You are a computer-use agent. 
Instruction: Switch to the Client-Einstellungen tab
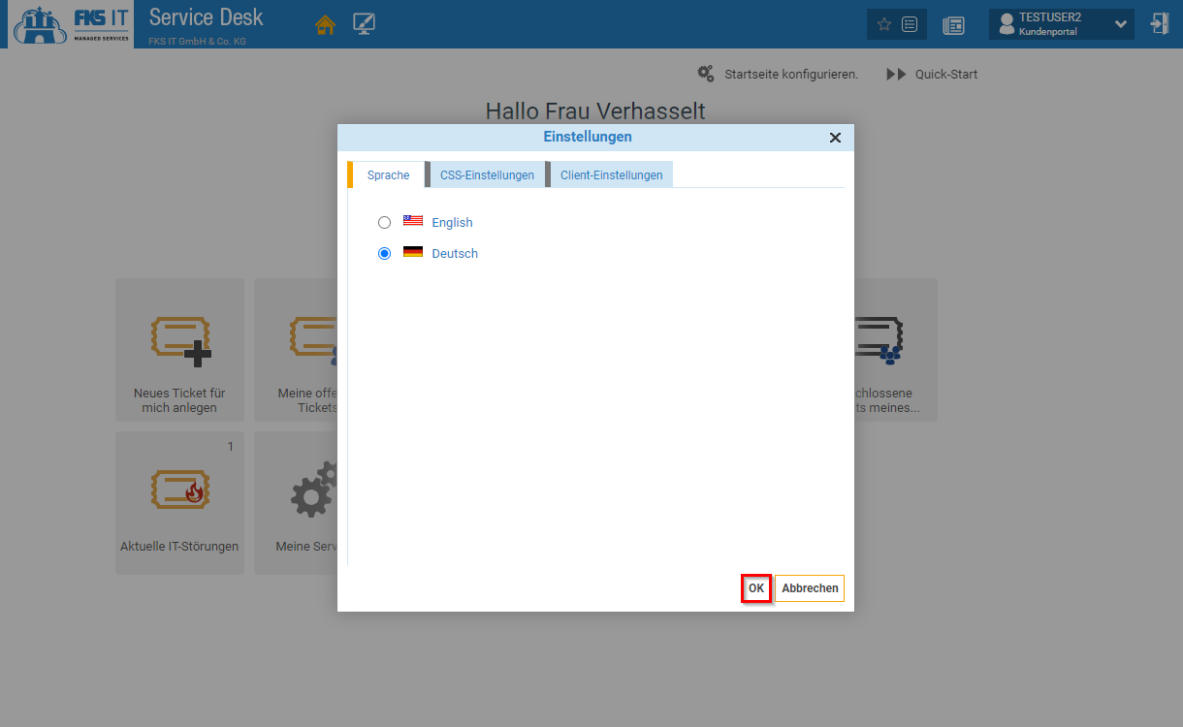coord(611,175)
